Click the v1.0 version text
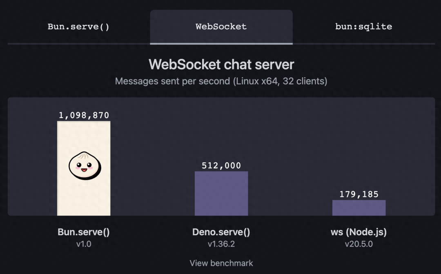 coord(84,244)
